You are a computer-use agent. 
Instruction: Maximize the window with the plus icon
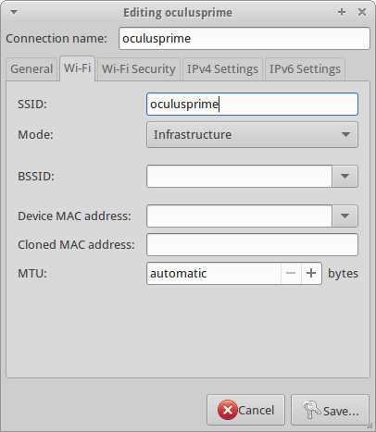coord(342,12)
